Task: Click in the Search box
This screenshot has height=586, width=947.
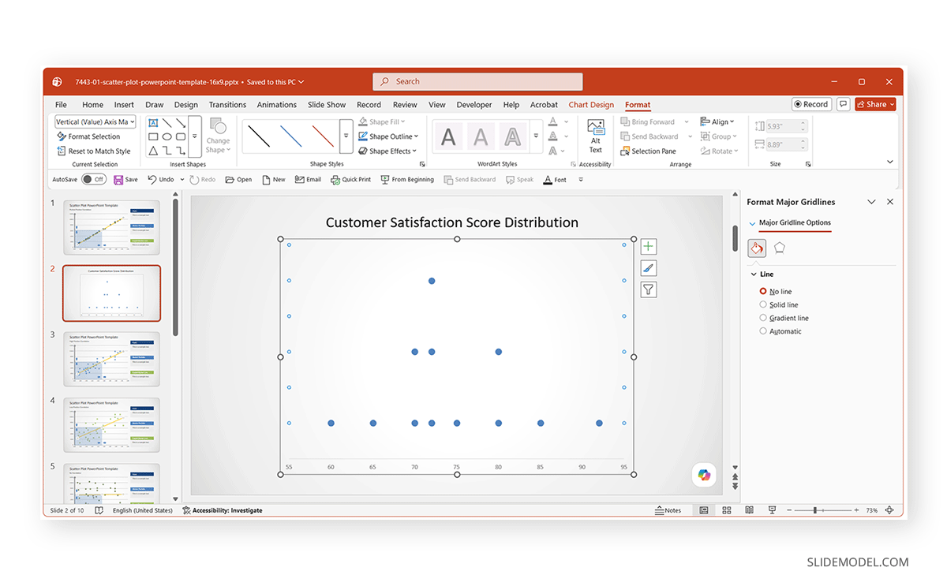Action: click(x=477, y=81)
